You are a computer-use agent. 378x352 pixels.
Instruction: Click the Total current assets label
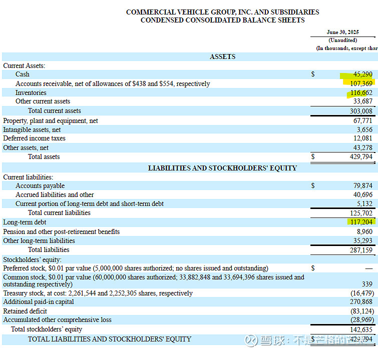(55, 111)
